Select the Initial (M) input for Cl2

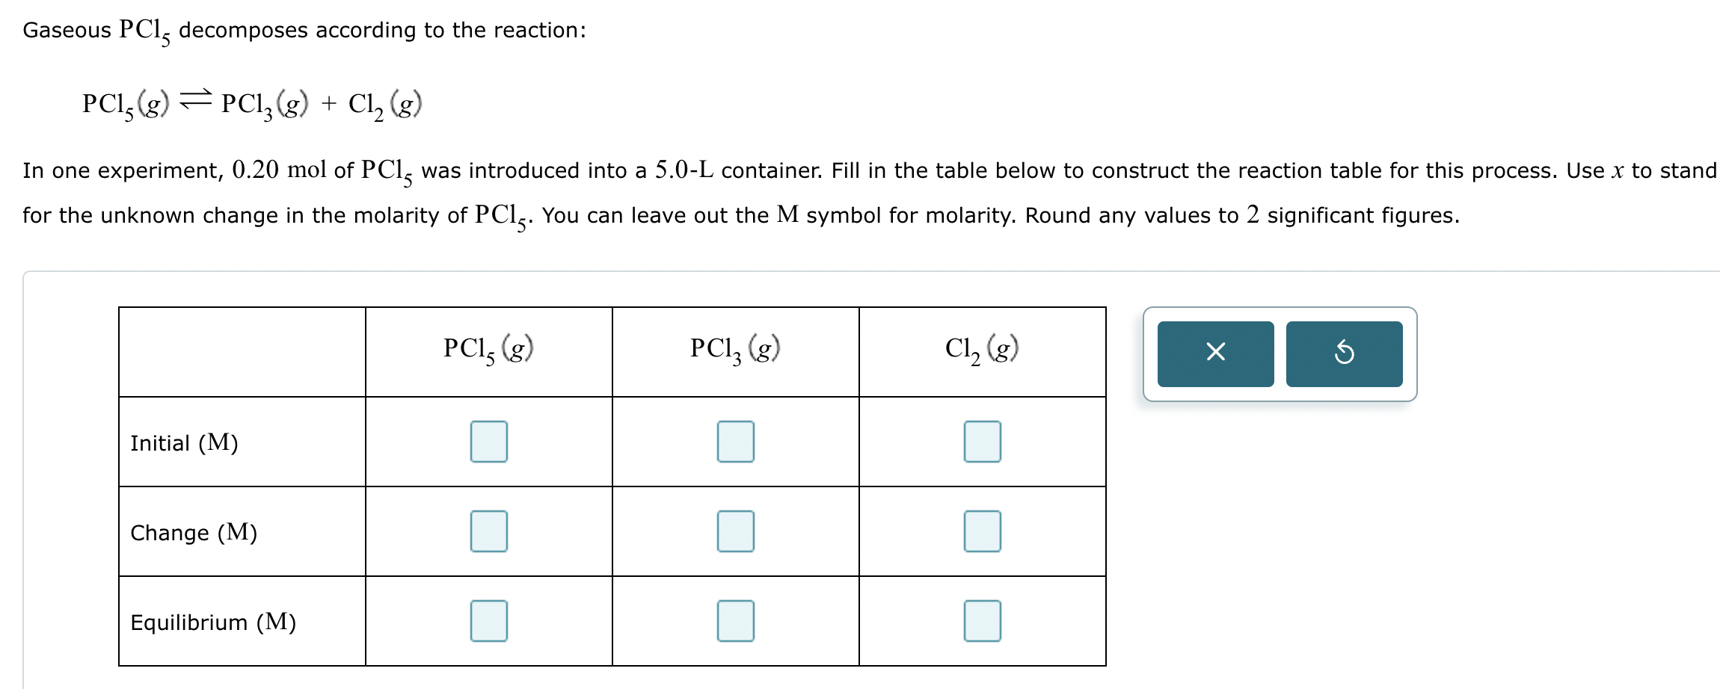pos(981,441)
